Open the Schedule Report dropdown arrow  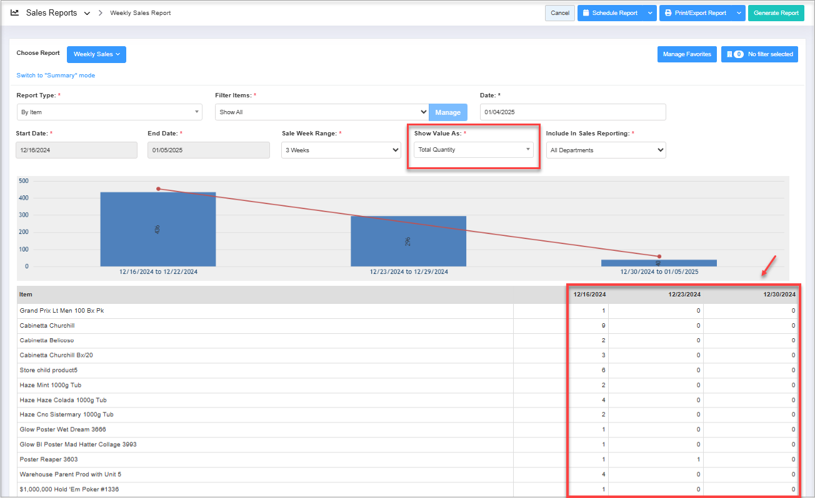pyautogui.click(x=650, y=13)
